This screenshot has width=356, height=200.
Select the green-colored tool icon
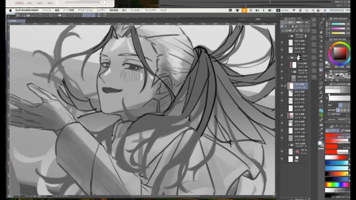click(x=321, y=115)
